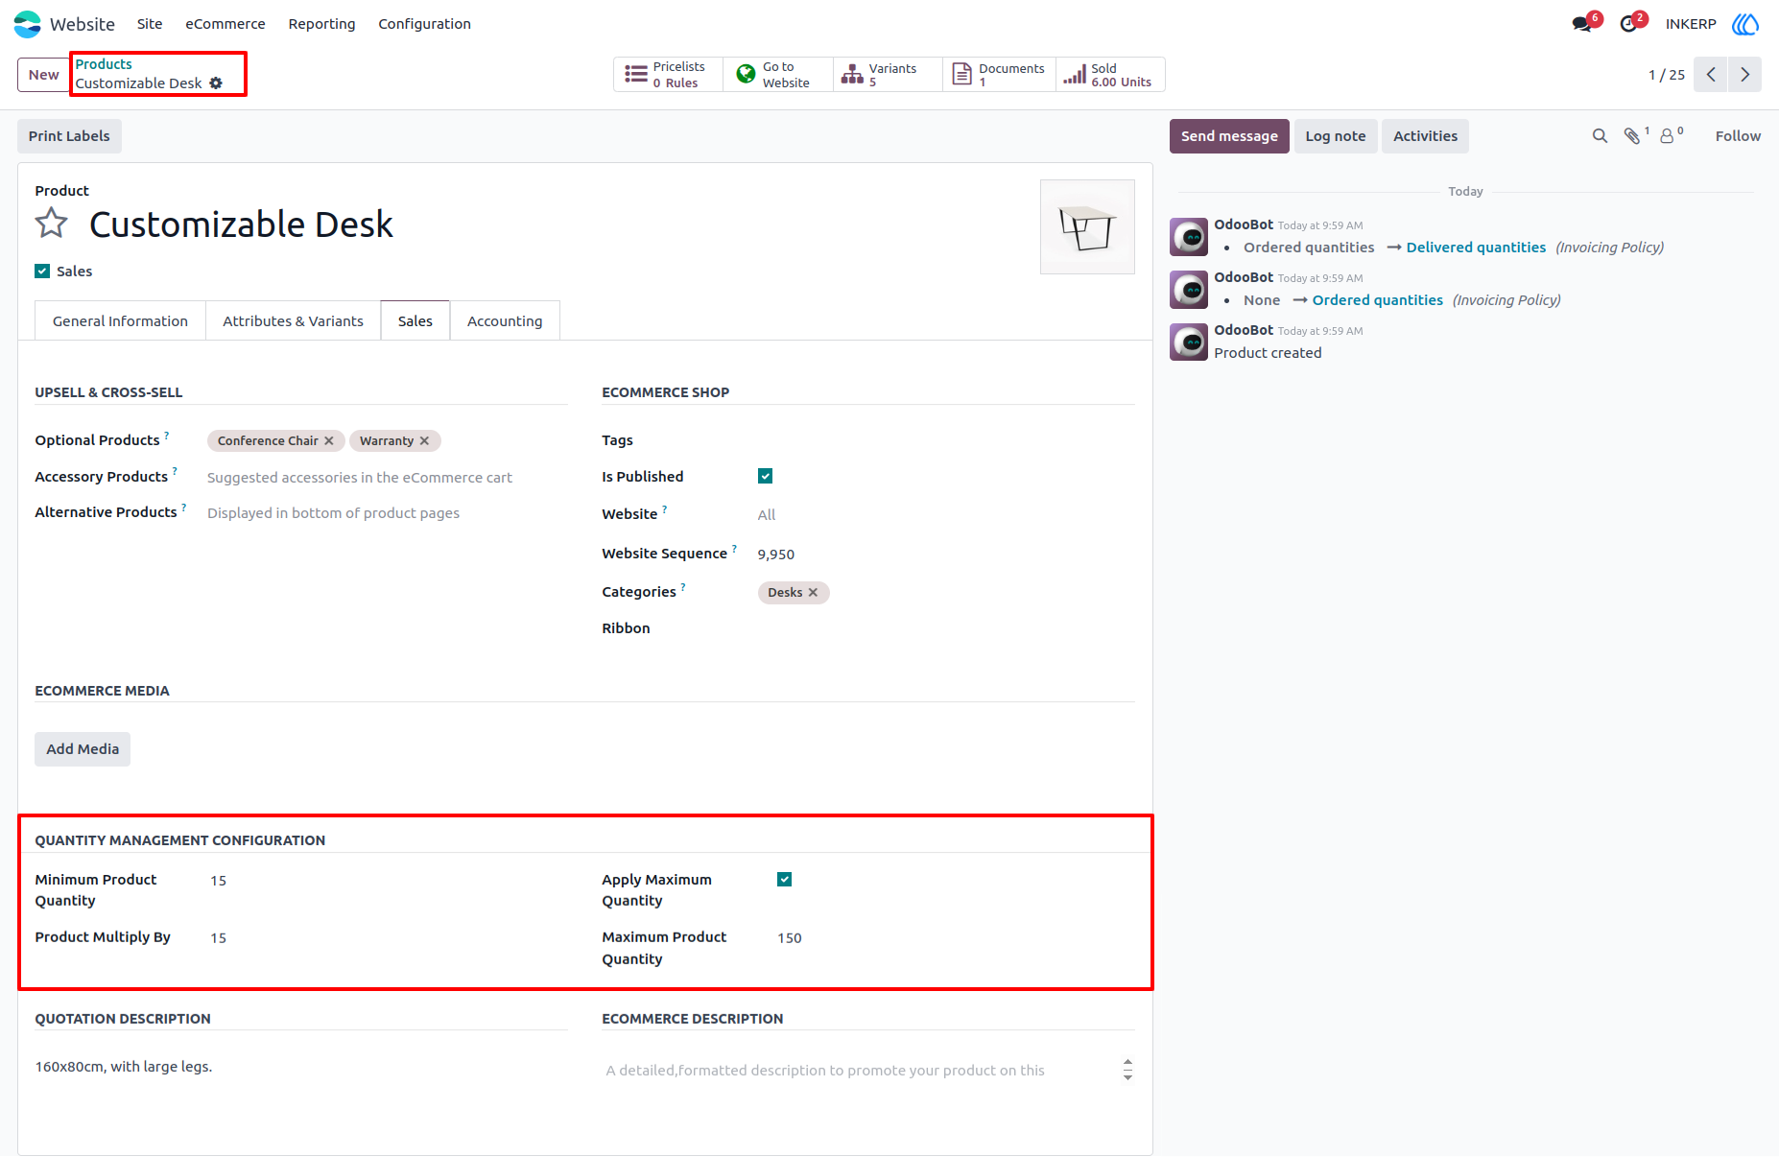
Task: Search messages using magnifier icon in chatter
Action: click(1600, 136)
